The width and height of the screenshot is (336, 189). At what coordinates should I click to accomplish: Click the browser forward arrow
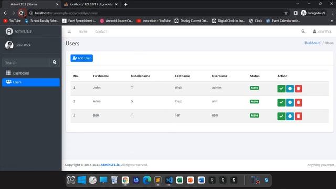tap(13, 13)
